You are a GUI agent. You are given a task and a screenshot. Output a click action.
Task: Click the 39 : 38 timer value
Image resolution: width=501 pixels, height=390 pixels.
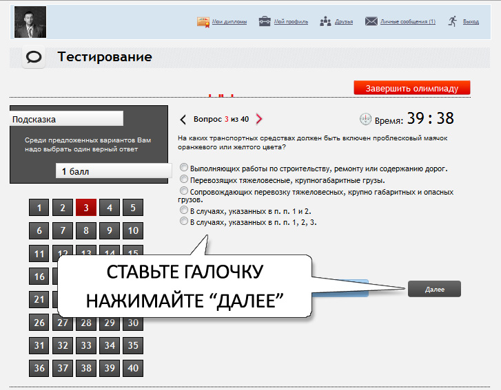(431, 118)
